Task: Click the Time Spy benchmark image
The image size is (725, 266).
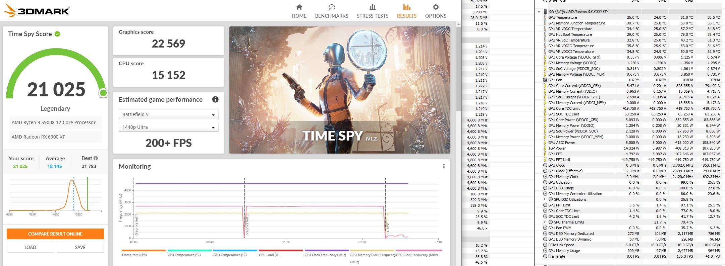Action: pyautogui.click(x=340, y=90)
